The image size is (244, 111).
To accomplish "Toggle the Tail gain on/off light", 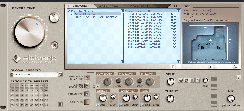I will 142,105.
